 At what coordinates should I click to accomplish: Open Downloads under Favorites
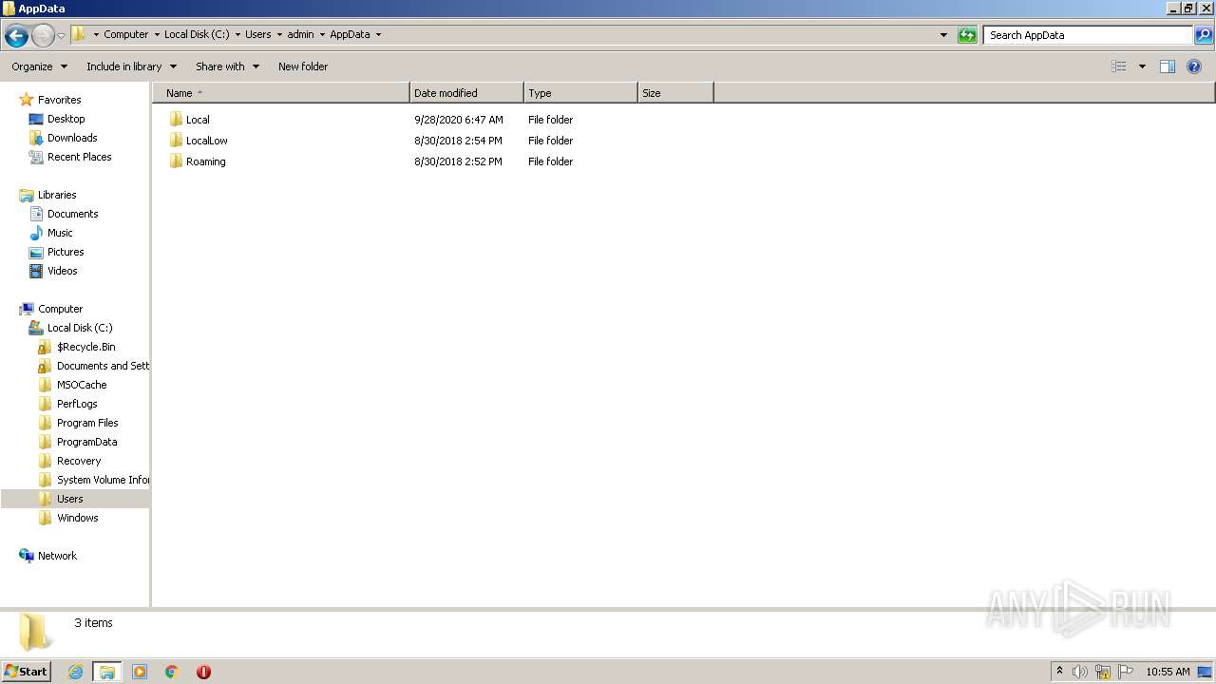(x=72, y=138)
